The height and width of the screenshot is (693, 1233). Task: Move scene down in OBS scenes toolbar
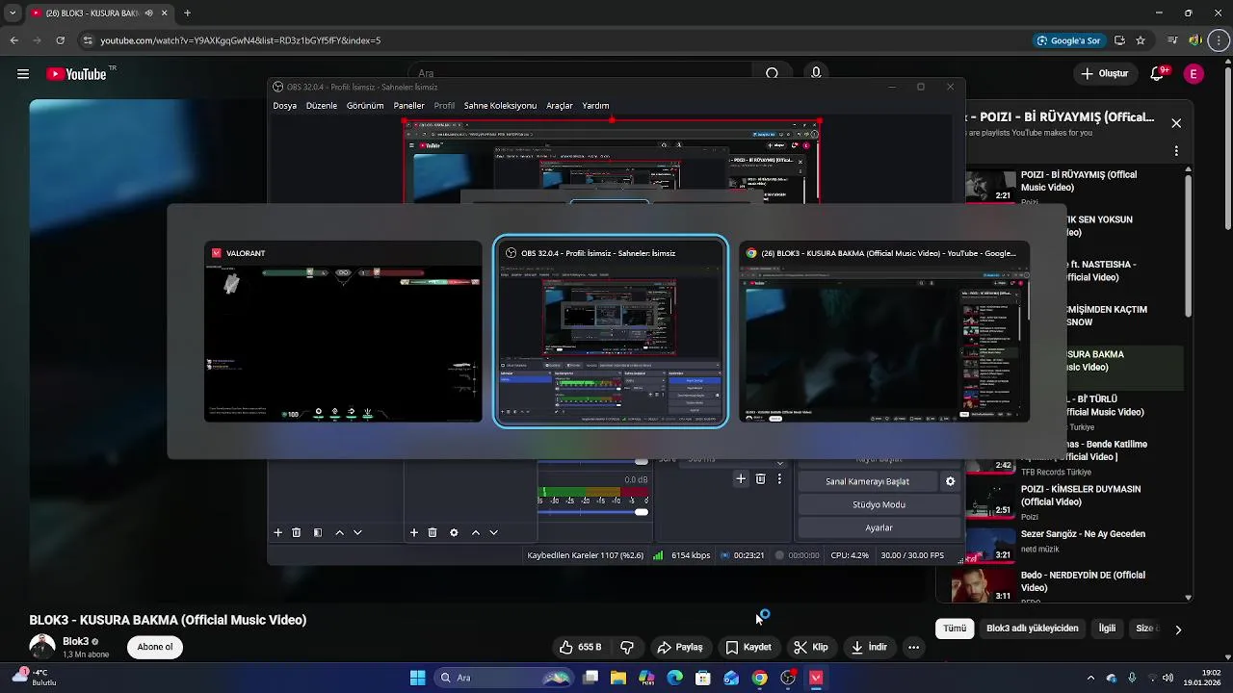pos(357,532)
